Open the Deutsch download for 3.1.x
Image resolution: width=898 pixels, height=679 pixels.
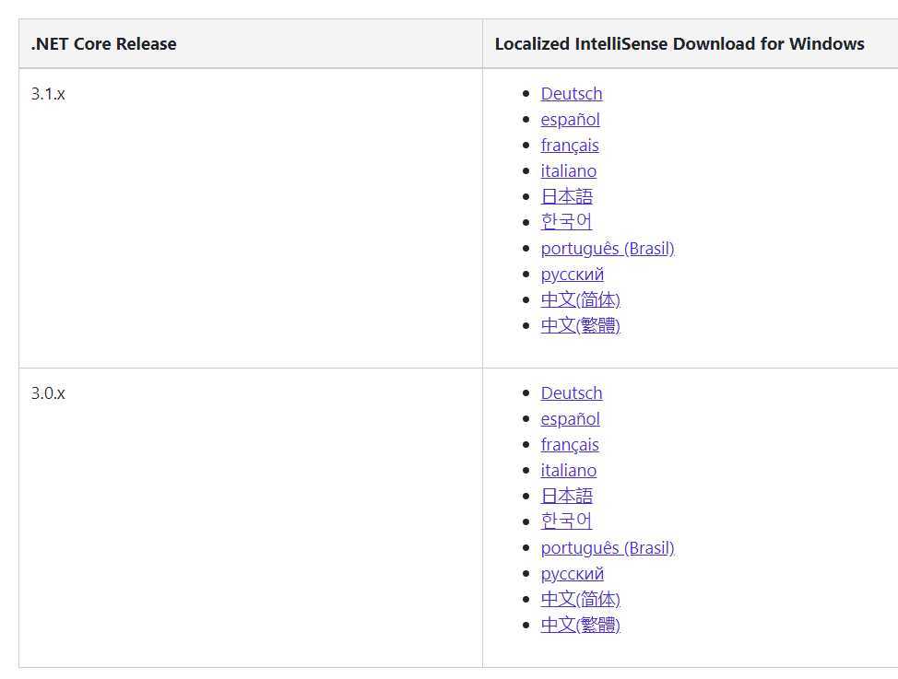point(571,93)
